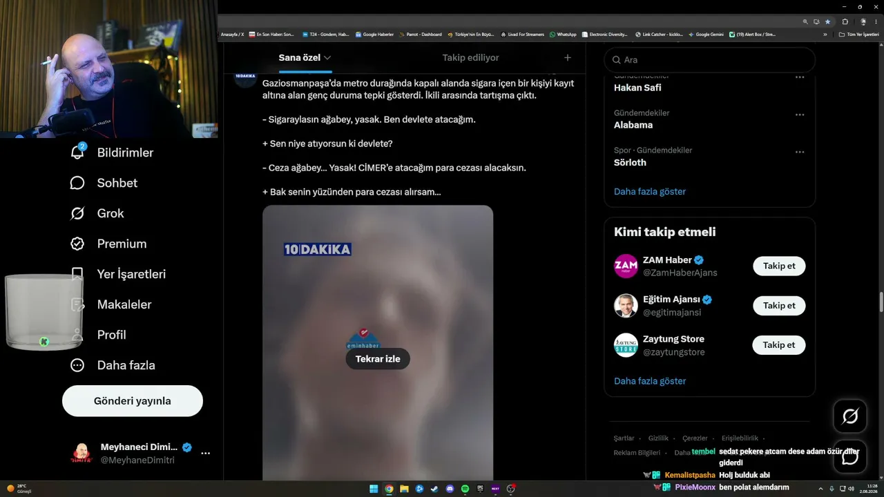
Task: Open clock showing 11:28 in system tray
Action: click(x=867, y=489)
